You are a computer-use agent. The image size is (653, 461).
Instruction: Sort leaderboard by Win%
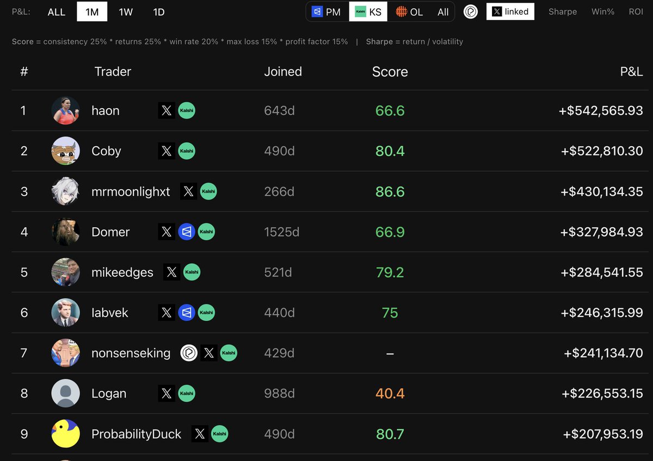(602, 11)
